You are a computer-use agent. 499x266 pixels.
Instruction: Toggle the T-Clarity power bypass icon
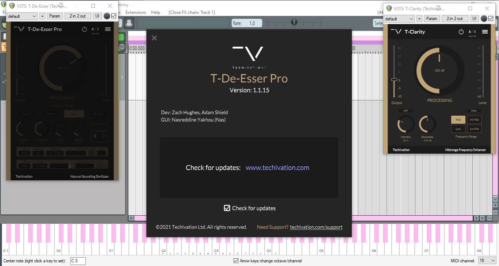point(461,32)
